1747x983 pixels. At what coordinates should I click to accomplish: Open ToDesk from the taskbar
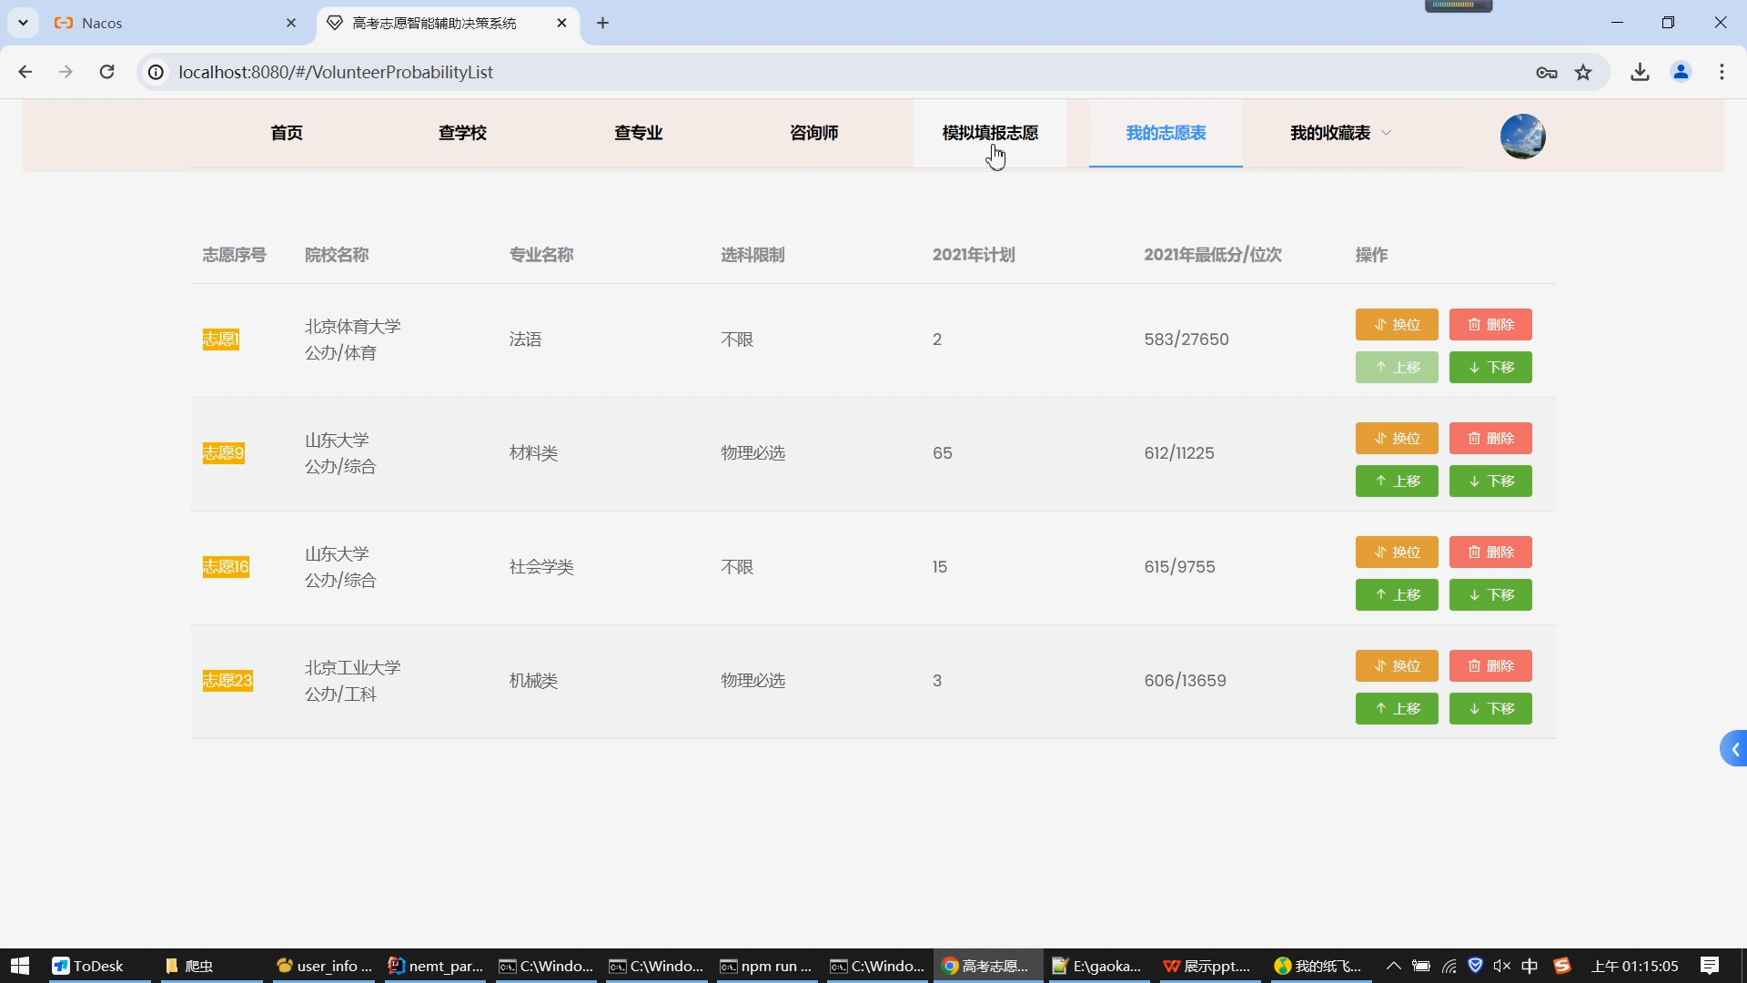[x=88, y=966]
